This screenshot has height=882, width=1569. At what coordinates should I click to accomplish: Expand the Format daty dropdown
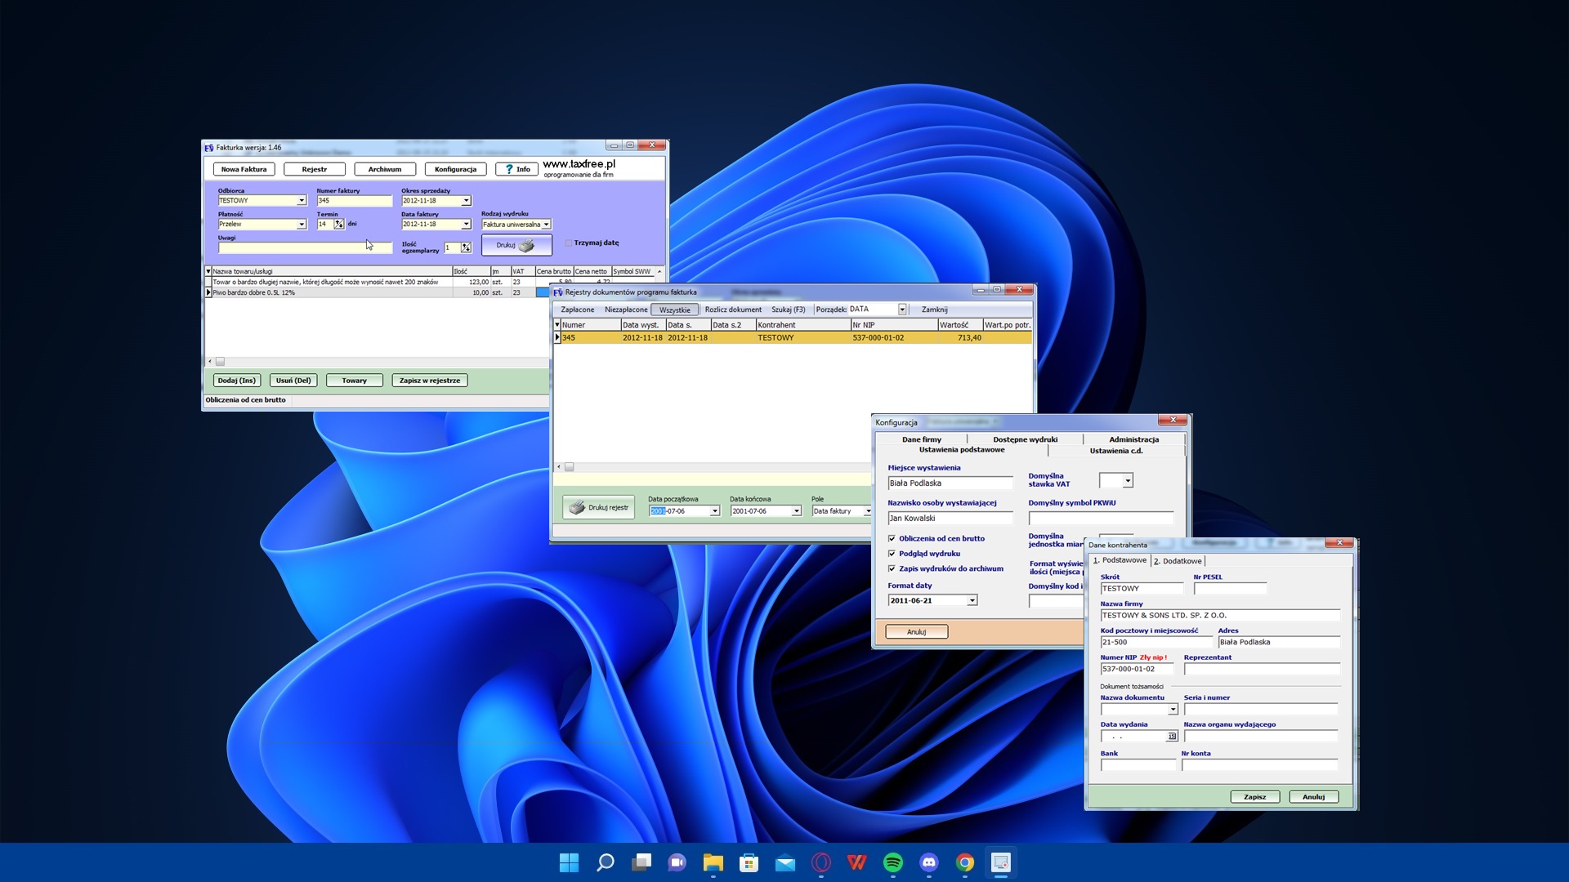click(x=972, y=600)
